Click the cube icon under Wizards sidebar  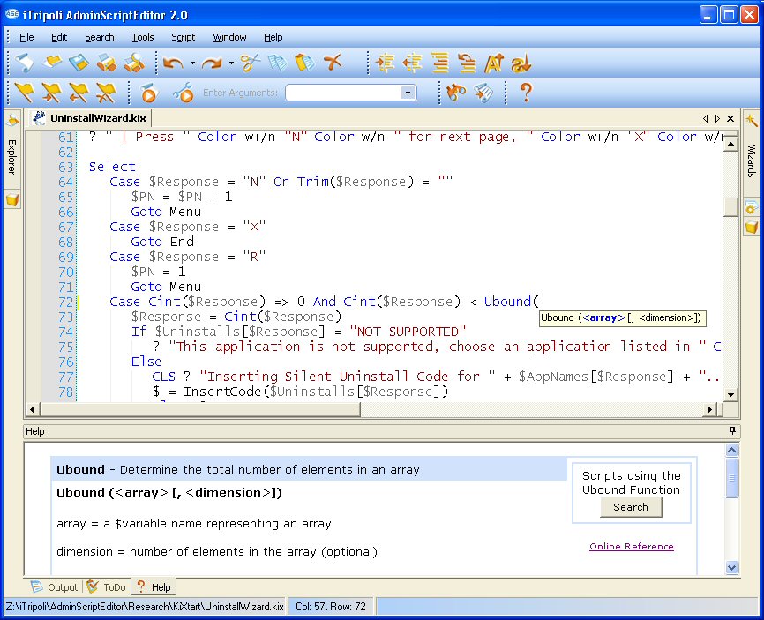pyautogui.click(x=752, y=227)
